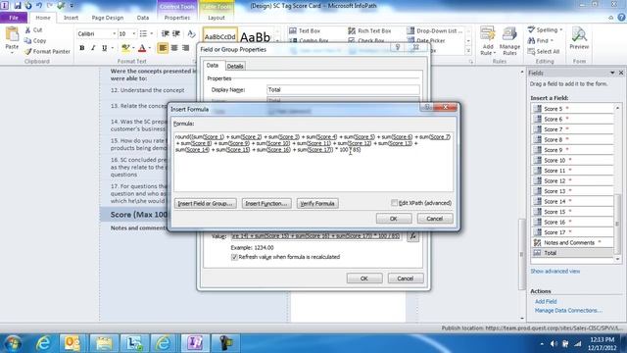The image size is (627, 353).
Task: Click Select All in Editing group
Action: coord(544,51)
